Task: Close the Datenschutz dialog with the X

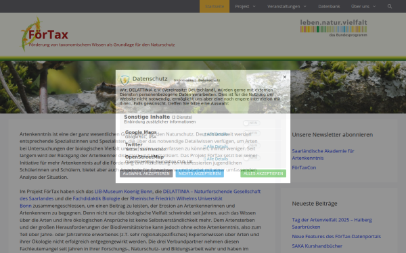Action: click(285, 77)
